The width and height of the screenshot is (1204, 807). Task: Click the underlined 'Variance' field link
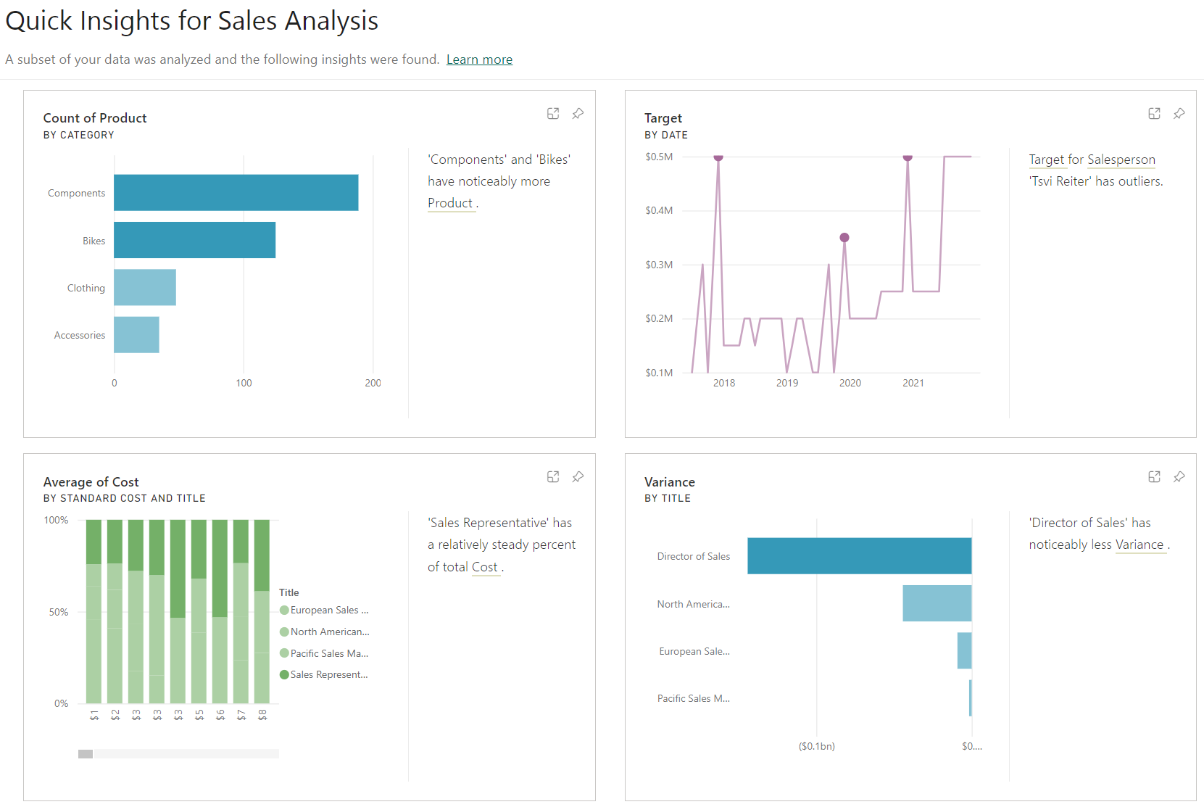click(1139, 545)
